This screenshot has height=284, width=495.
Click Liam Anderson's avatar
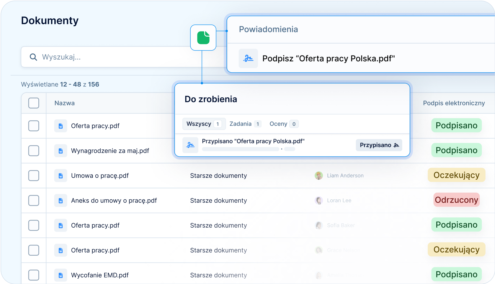318,175
